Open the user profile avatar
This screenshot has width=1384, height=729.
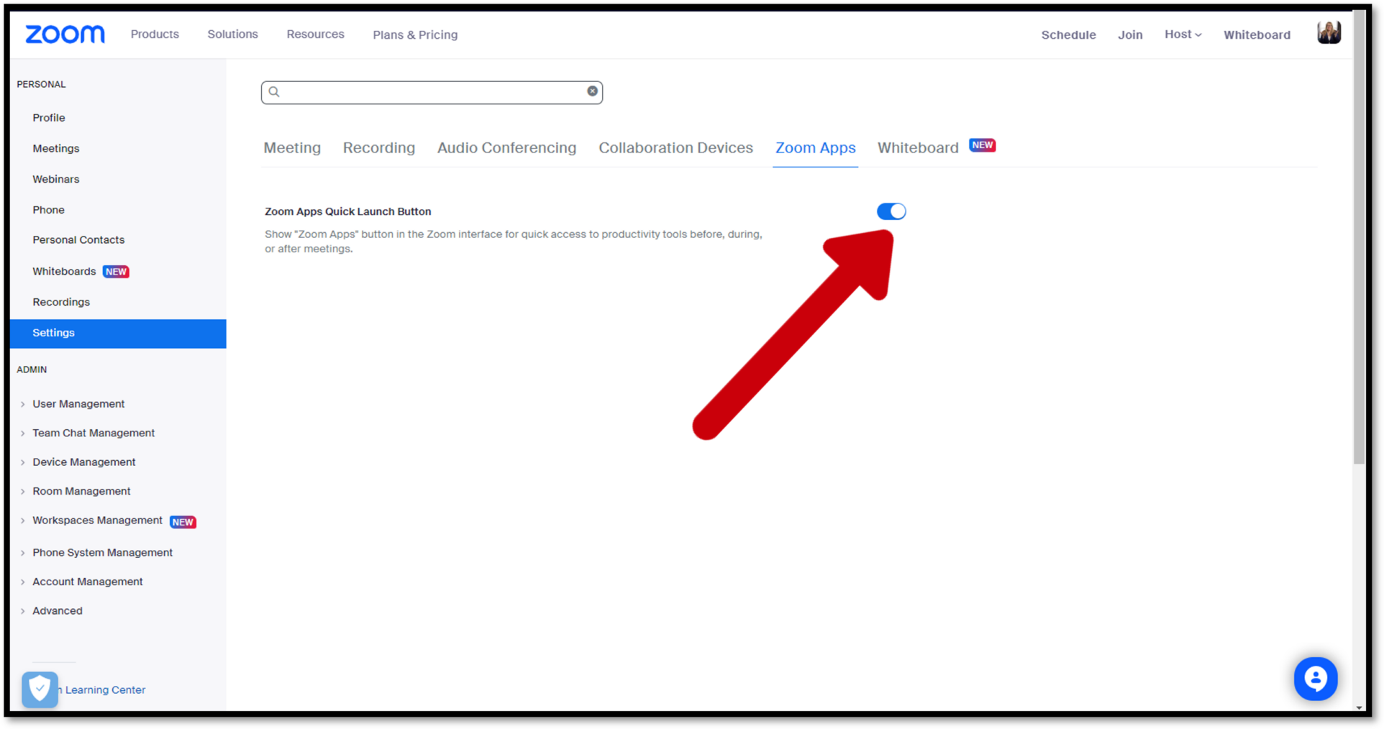point(1328,33)
